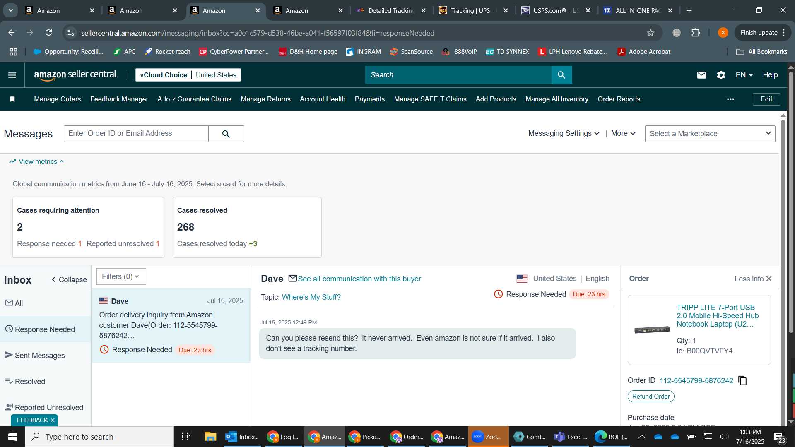Screen dimensions: 795x447
Task: Click the Seller Central Search field
Action: pyautogui.click(x=458, y=75)
